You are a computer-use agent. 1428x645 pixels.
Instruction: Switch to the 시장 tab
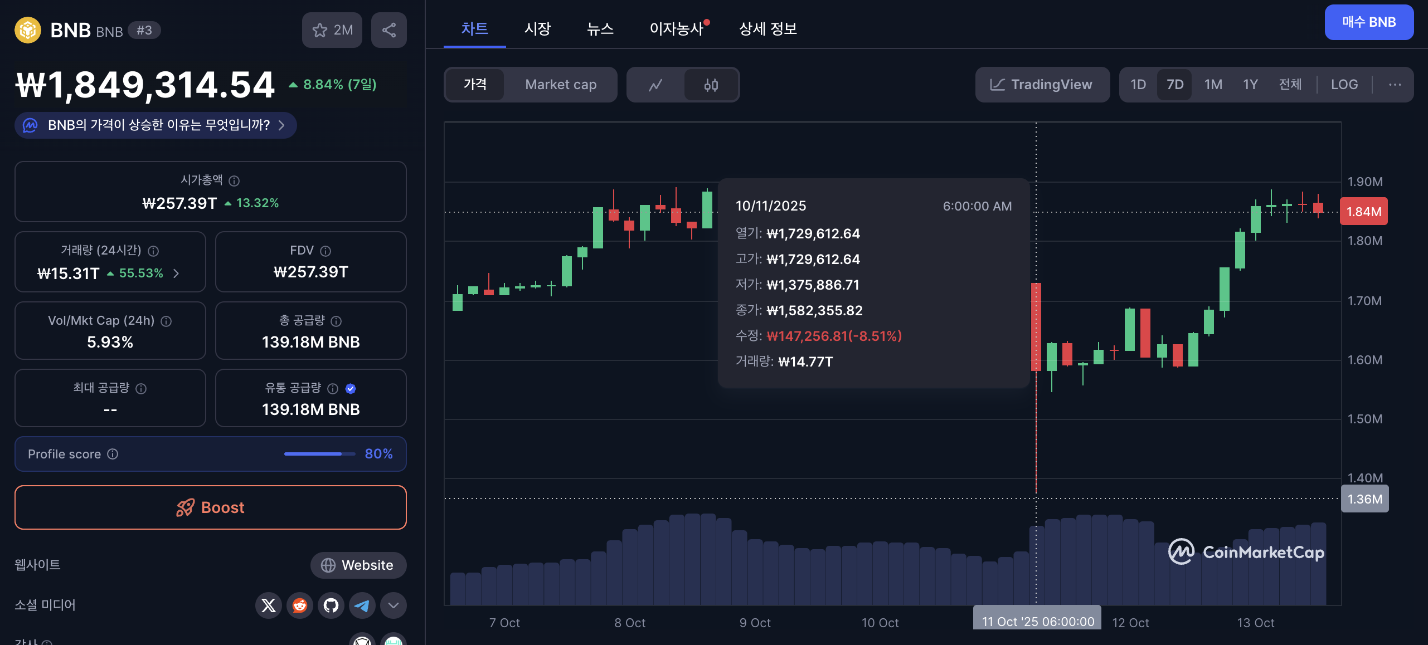click(538, 28)
